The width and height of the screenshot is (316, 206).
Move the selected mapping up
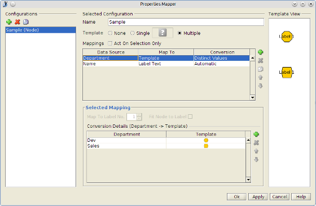tap(260, 78)
